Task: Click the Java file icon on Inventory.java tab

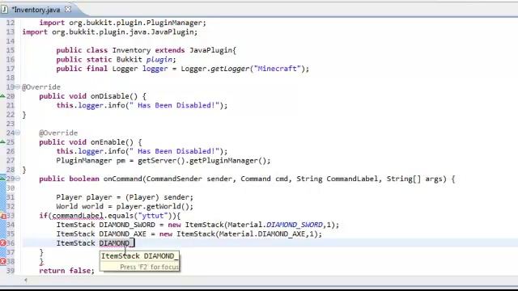Action: click(x=5, y=10)
